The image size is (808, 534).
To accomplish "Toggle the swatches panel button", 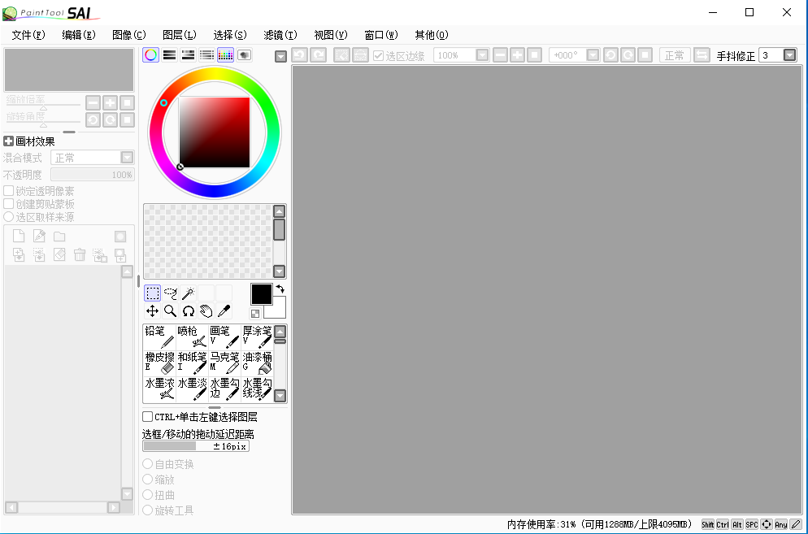I will (225, 55).
